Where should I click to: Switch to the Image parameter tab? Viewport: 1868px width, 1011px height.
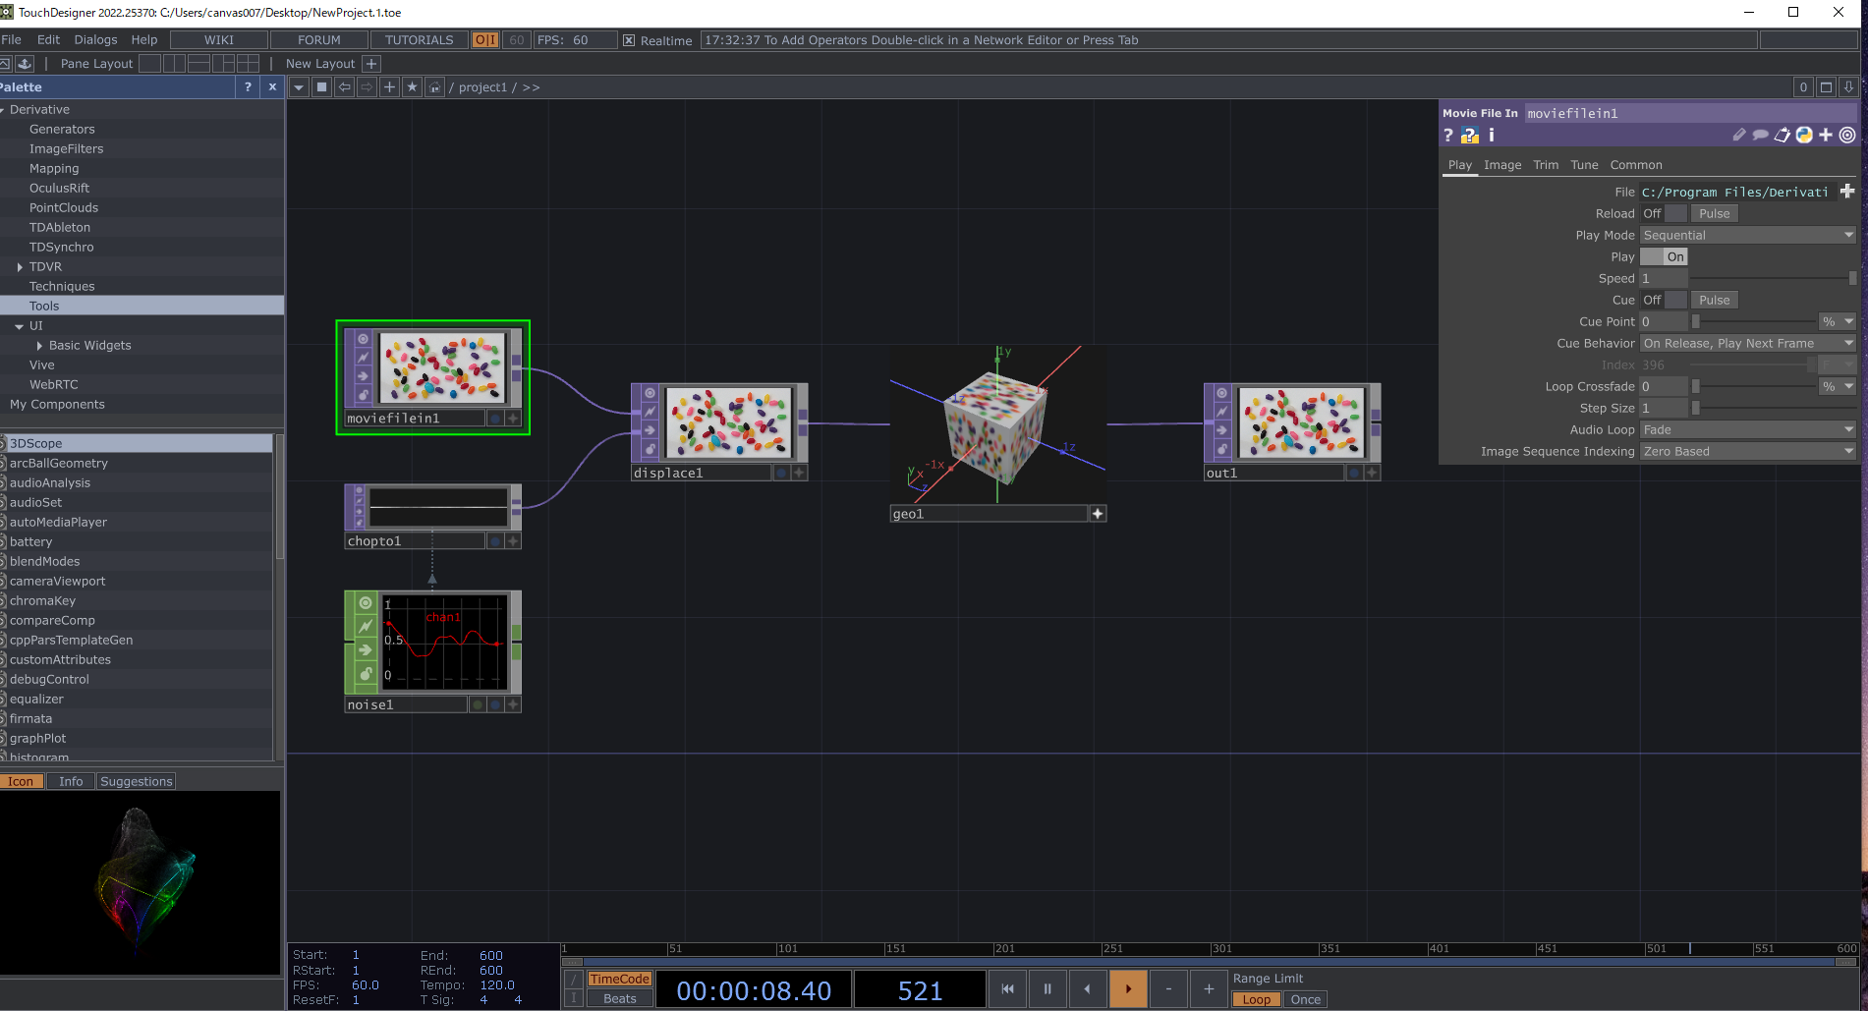tap(1502, 165)
